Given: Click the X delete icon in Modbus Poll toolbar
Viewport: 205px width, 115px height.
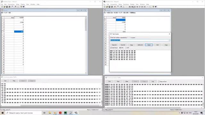Looking at the screenshot, I should click(115, 7).
